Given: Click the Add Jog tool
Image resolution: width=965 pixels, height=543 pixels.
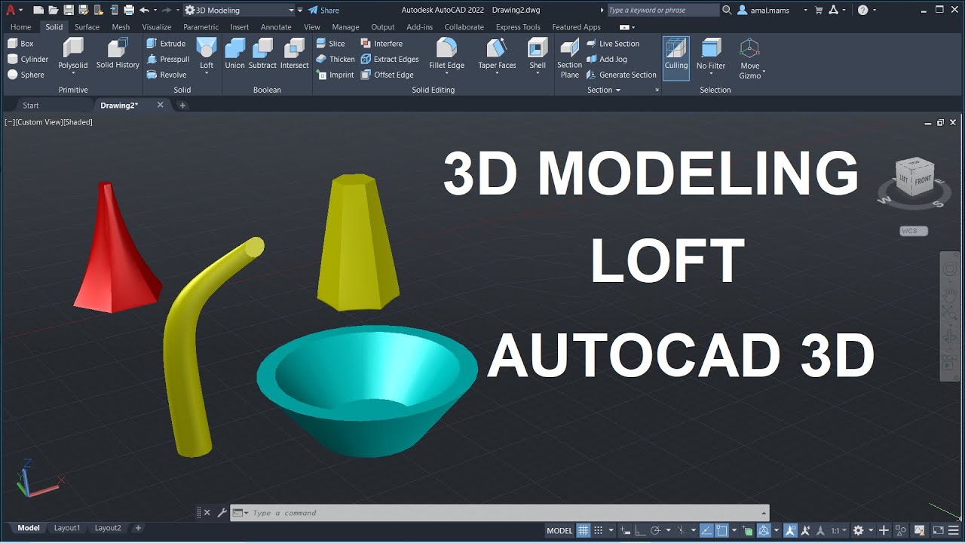Looking at the screenshot, I should [607, 59].
